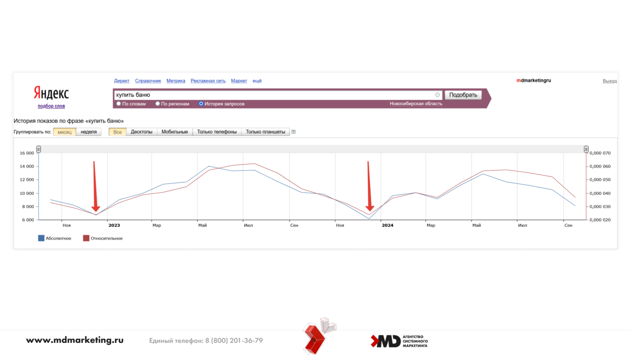Open the «Метрика» link

click(x=176, y=81)
